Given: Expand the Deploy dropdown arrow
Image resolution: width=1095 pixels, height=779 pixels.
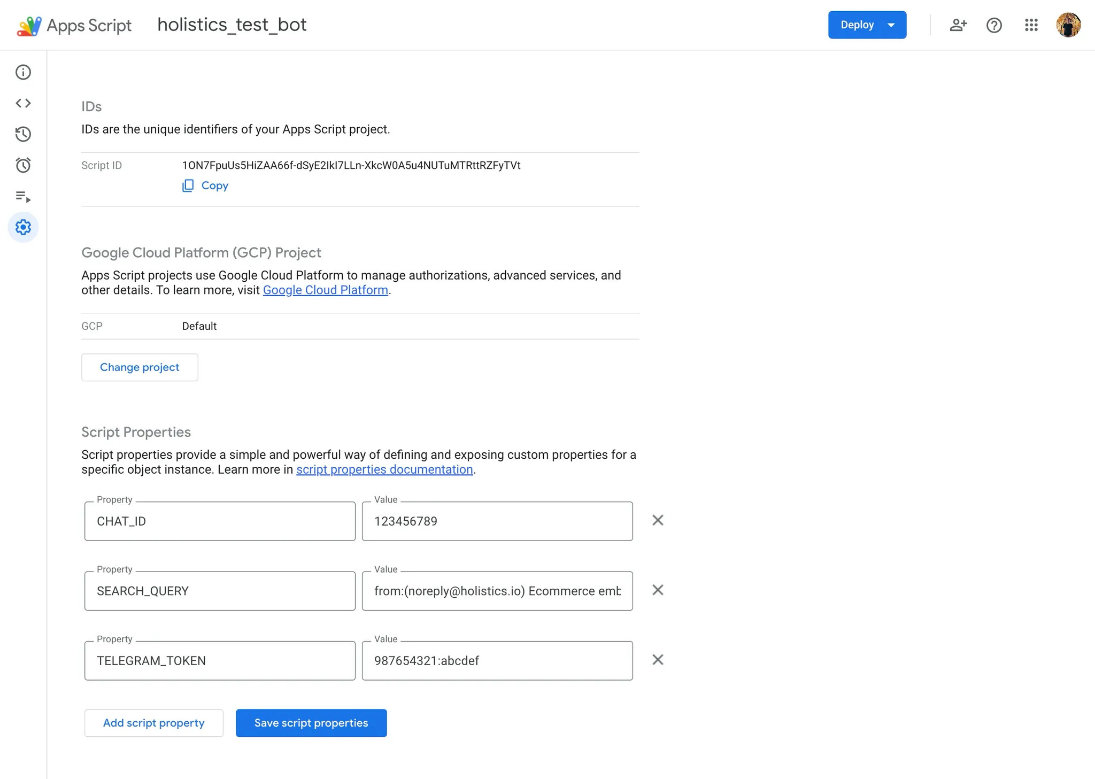Looking at the screenshot, I should (x=891, y=25).
